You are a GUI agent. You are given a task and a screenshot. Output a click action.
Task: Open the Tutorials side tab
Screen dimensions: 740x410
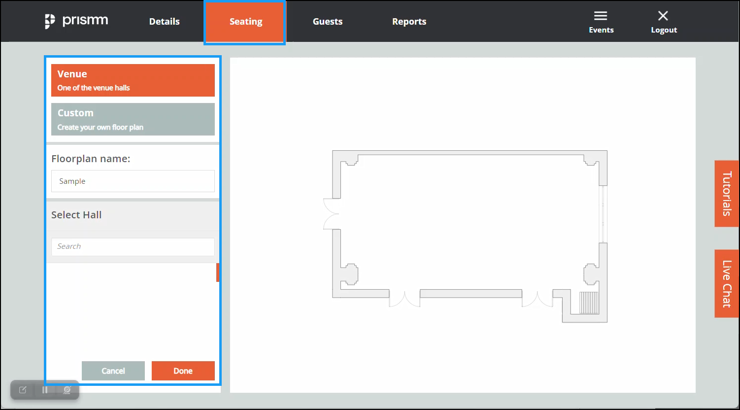pos(727,194)
